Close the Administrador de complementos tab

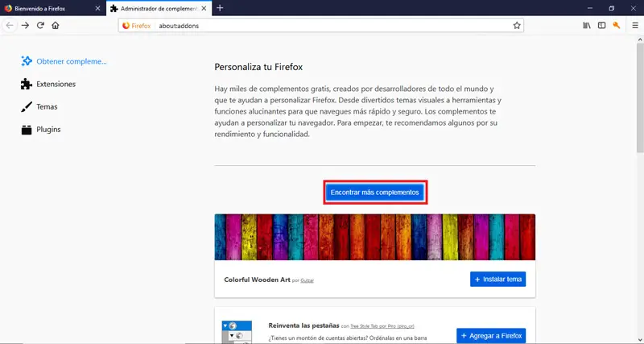(204, 8)
